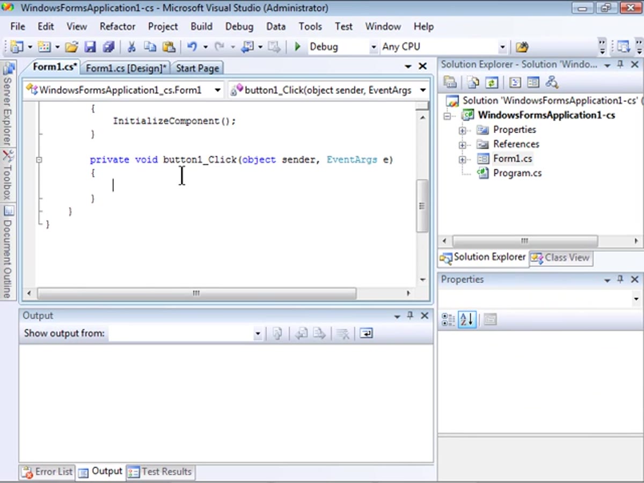The image size is (644, 483).
Task: Open the button1_Click member dropdown
Action: 423,90
